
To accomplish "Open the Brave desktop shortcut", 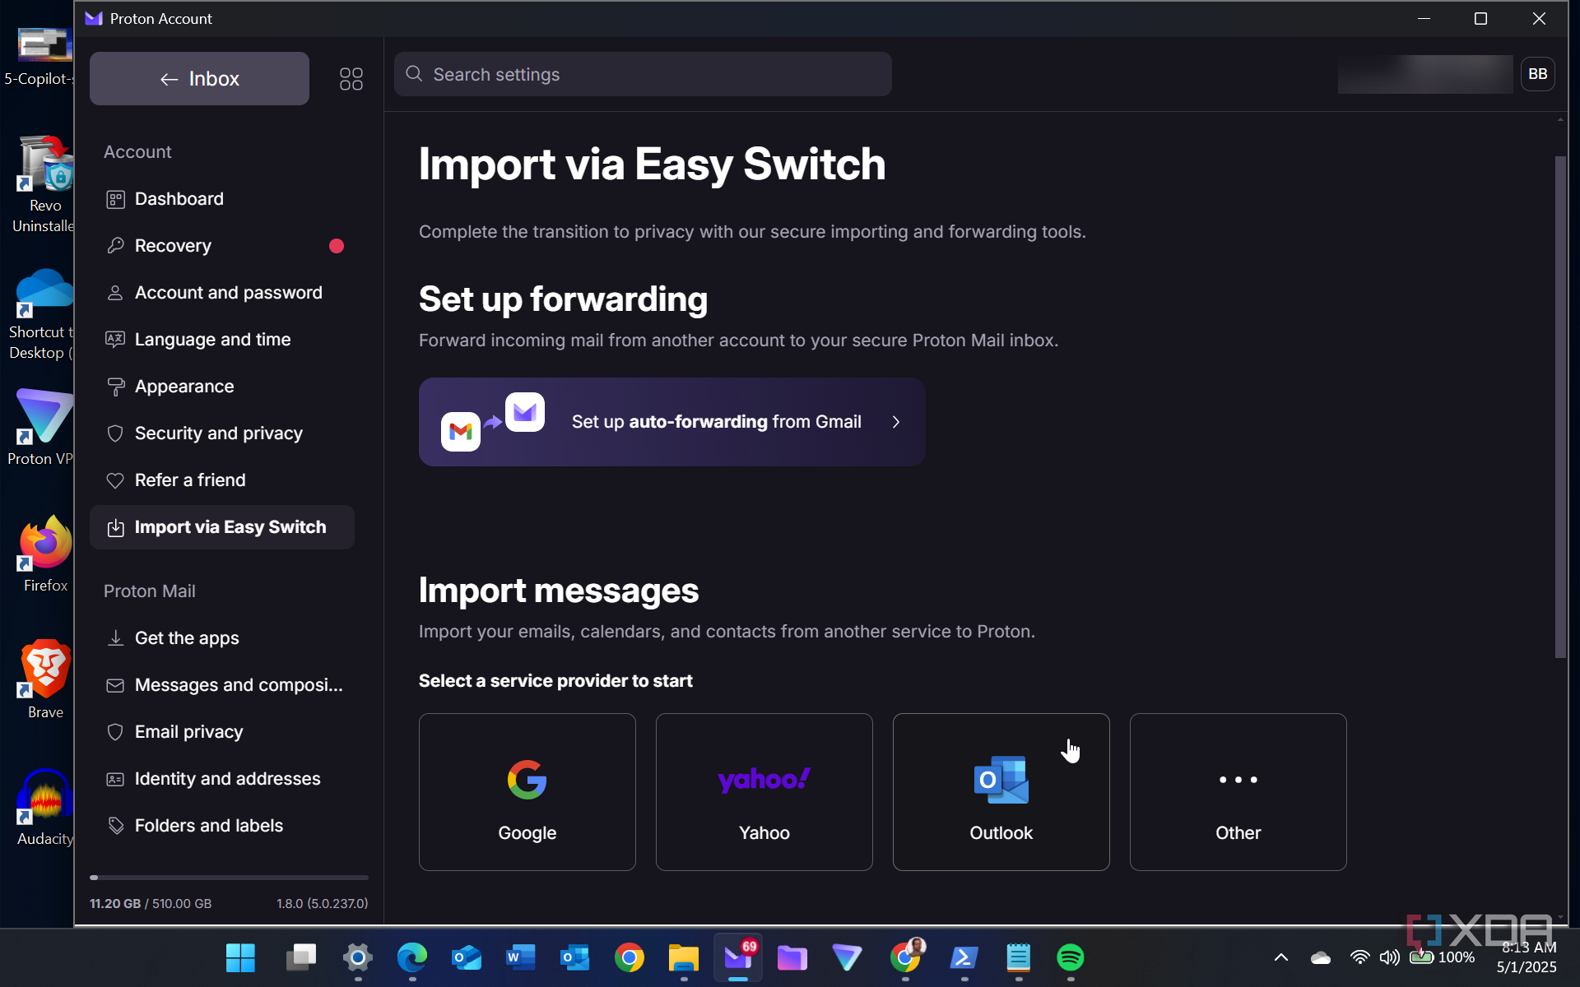I will point(45,679).
